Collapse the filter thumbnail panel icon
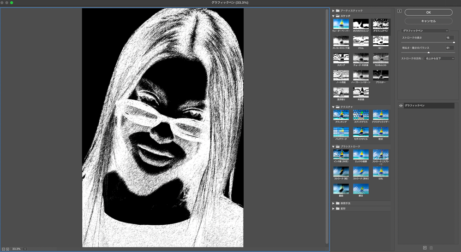 click(x=399, y=11)
